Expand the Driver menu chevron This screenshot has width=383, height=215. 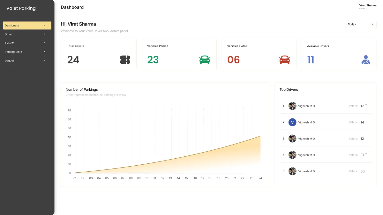click(x=44, y=34)
